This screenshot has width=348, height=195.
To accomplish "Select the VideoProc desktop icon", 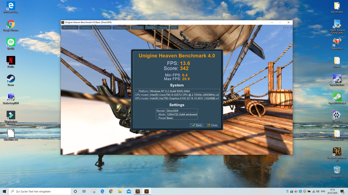I will click(x=337, y=115).
